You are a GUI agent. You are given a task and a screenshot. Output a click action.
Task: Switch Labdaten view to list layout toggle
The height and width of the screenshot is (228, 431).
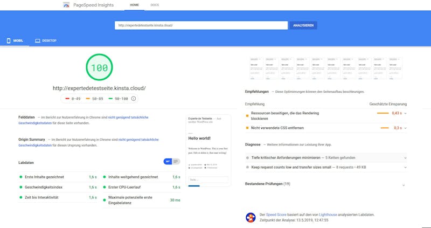[176, 162]
